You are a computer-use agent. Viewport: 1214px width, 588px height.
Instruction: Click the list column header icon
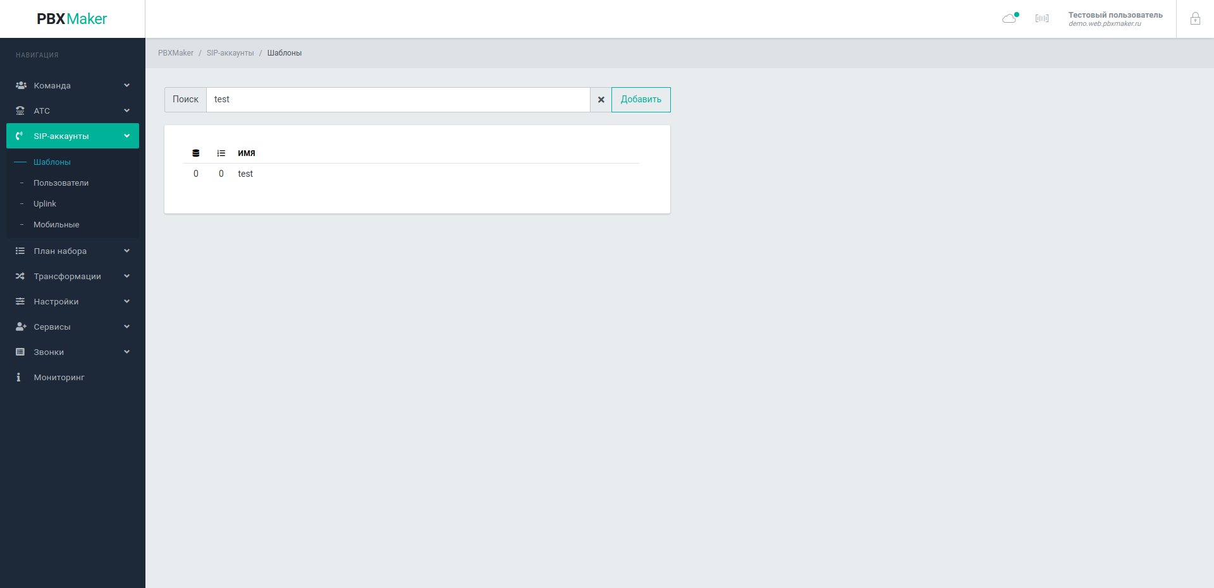tap(221, 153)
